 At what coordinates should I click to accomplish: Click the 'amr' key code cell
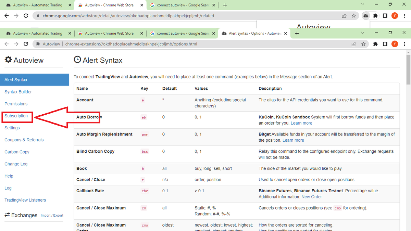145,134
